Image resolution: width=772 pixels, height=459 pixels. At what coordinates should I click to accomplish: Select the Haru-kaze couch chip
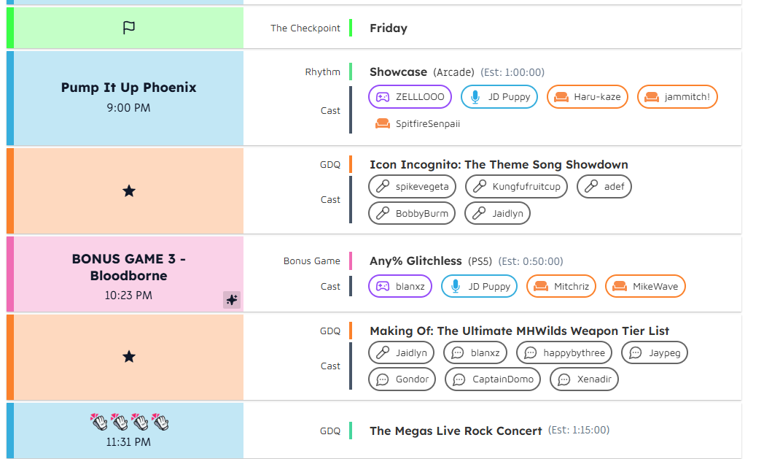[588, 96]
